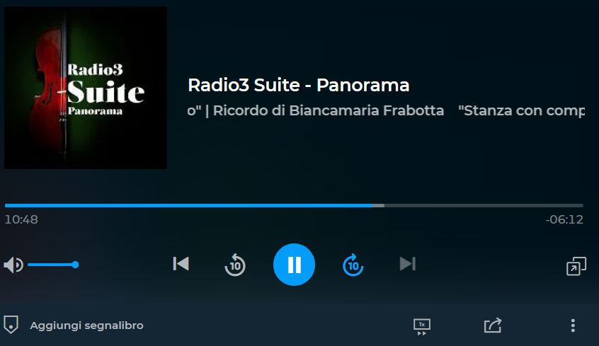
Task: Skip to next track
Action: (x=408, y=264)
